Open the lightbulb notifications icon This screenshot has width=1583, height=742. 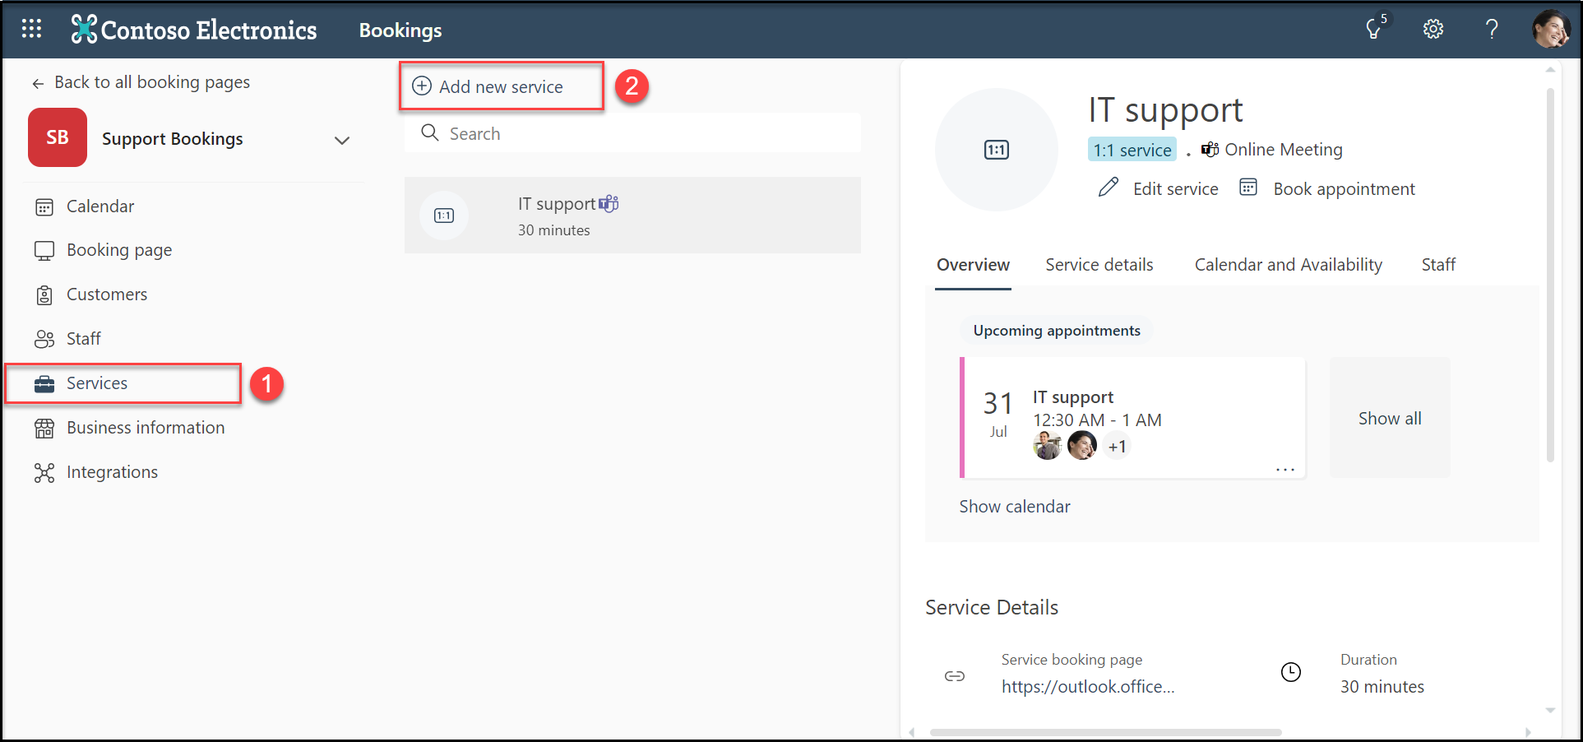point(1373,30)
